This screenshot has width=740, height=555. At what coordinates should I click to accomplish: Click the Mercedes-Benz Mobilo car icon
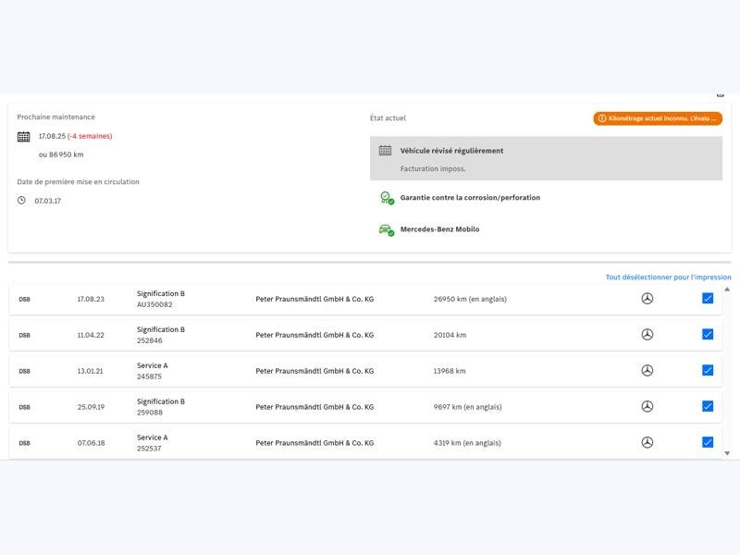click(386, 229)
